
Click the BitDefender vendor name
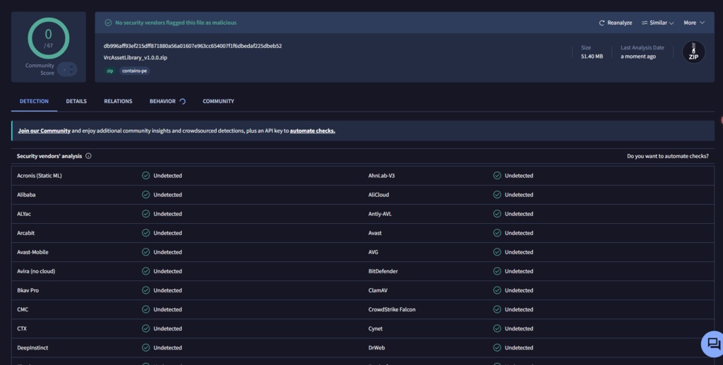coord(383,271)
